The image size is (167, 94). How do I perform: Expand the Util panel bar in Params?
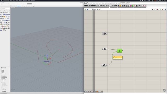click(x=140, y=7)
